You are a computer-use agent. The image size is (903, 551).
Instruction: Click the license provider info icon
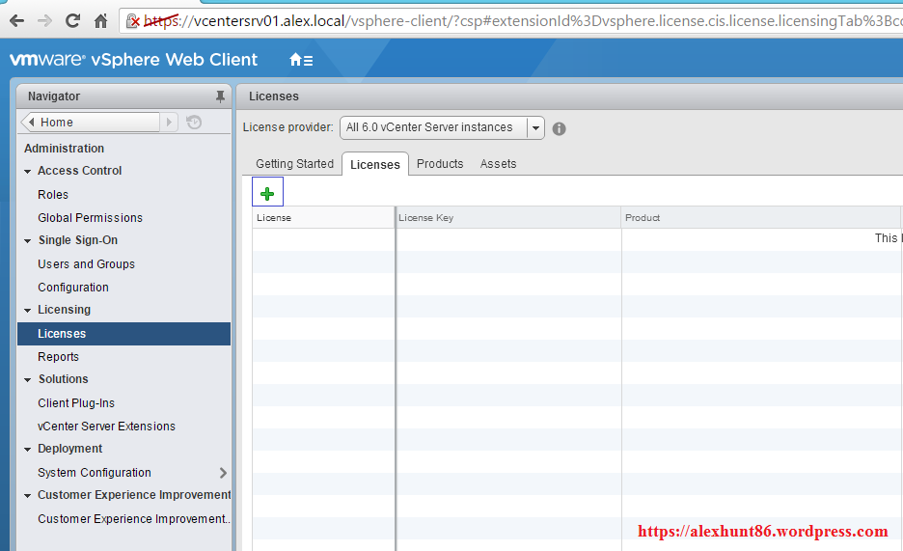pos(559,128)
